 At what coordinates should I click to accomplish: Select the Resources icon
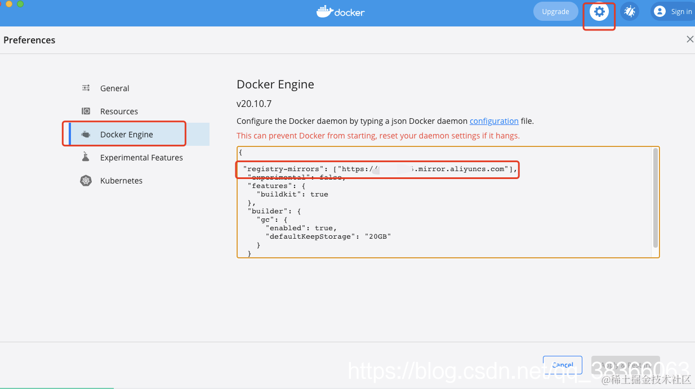(x=86, y=111)
